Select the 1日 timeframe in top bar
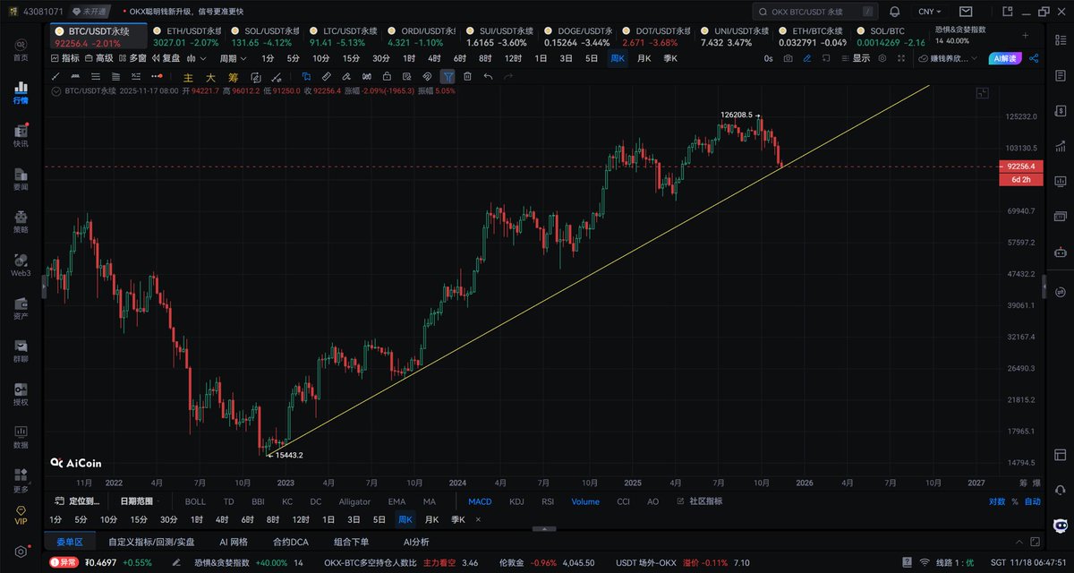 pyautogui.click(x=541, y=58)
